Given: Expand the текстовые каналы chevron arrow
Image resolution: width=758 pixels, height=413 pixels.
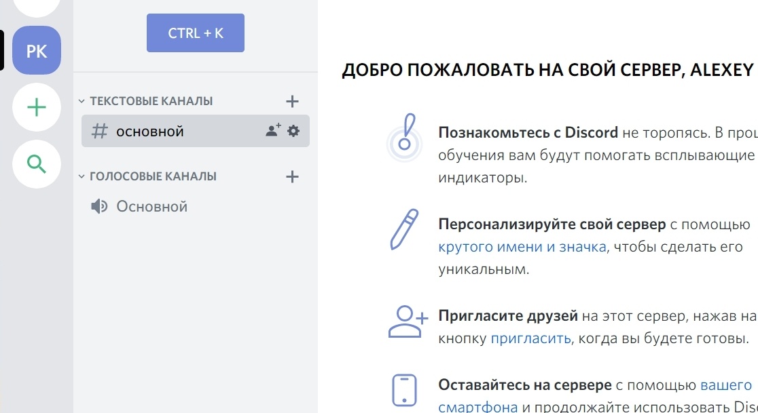Looking at the screenshot, I should pyautogui.click(x=81, y=100).
